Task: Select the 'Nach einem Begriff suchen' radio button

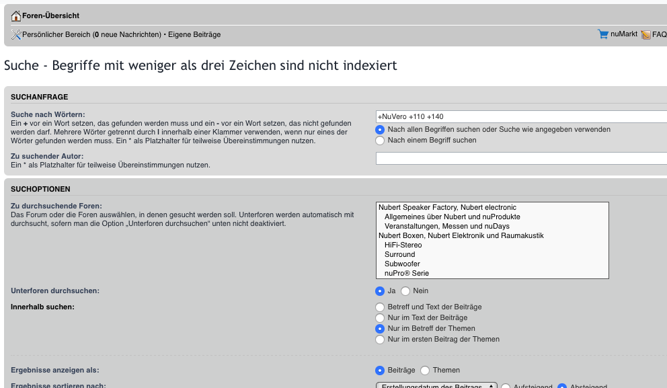Action: pos(380,141)
